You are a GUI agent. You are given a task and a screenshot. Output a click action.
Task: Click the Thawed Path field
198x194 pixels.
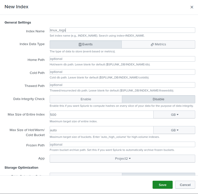coord(122,85)
